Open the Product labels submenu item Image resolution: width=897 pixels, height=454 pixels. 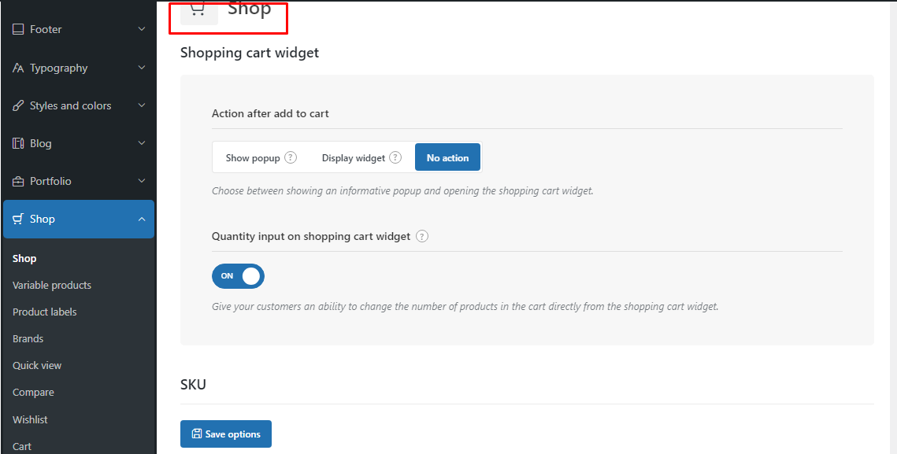pos(45,312)
